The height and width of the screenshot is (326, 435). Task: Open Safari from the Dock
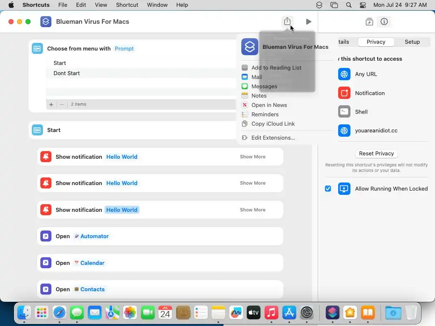[59, 313]
